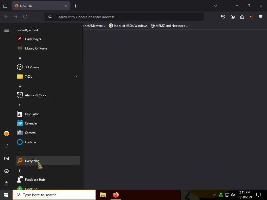Open Firefox application menu
Image resolution: width=267 pixels, height=200 pixels.
pyautogui.click(x=261, y=17)
